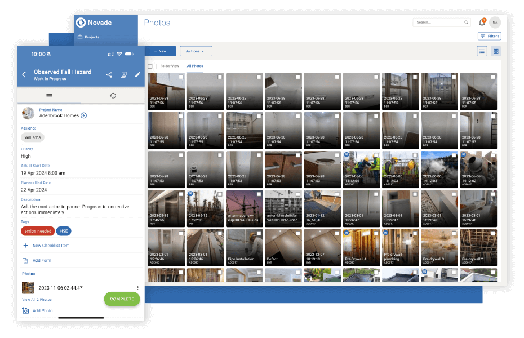Switch to grid view in Photos page

496,51
